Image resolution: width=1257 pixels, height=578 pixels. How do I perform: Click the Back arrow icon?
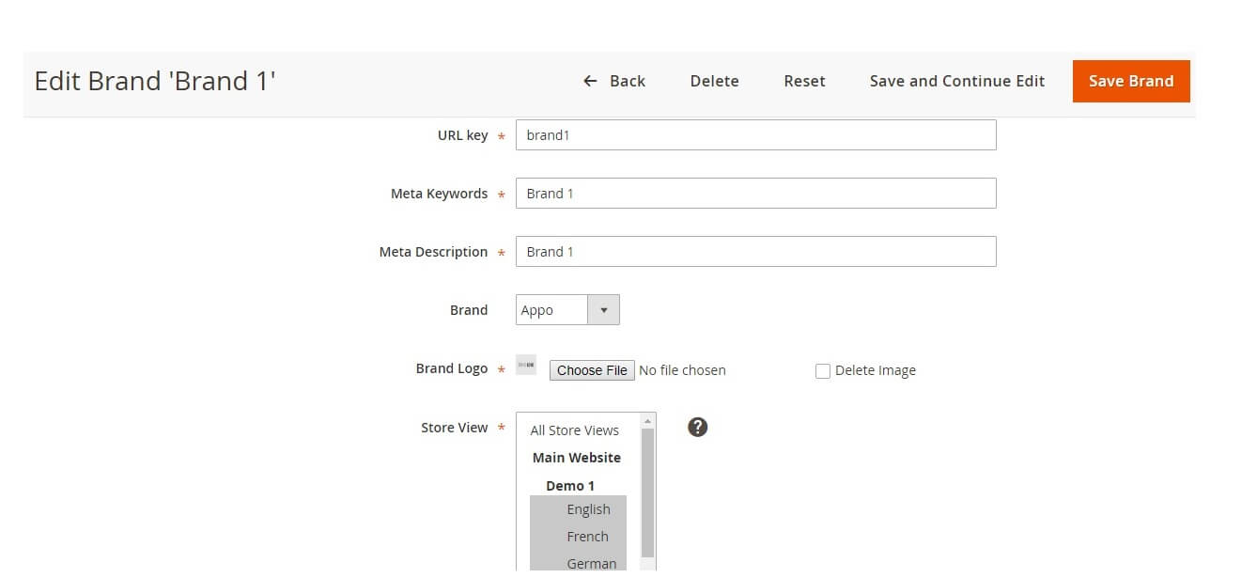click(x=590, y=81)
